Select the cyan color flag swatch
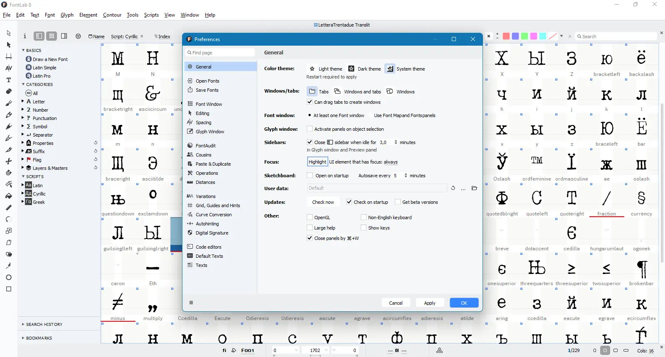 pyautogui.click(x=543, y=36)
